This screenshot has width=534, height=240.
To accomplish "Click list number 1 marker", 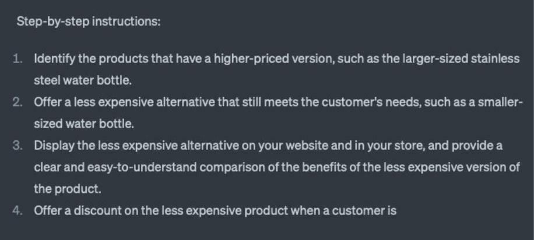I will [17, 59].
